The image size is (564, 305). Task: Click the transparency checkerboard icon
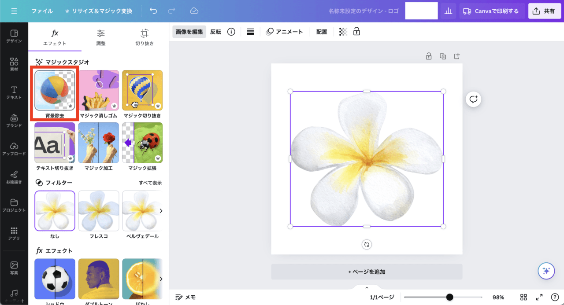point(343,32)
